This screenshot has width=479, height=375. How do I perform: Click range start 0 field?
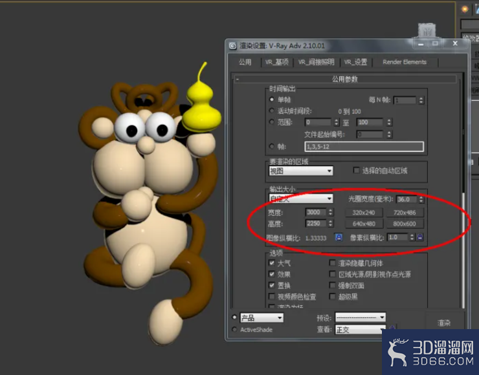[x=319, y=122]
